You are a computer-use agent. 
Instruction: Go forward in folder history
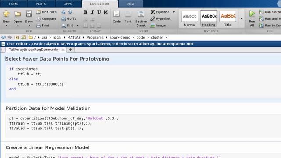coord(10,37)
